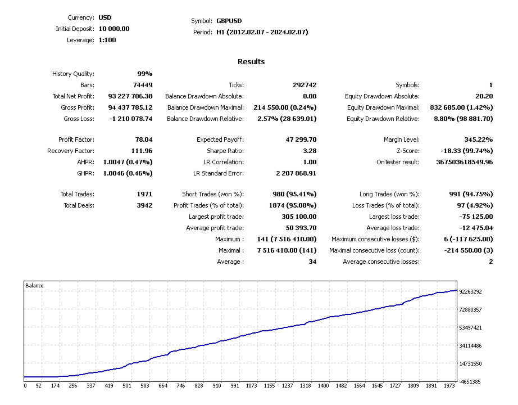Click the Leverage value 1:100
Viewport: 518px width, 405px height.
pos(107,40)
